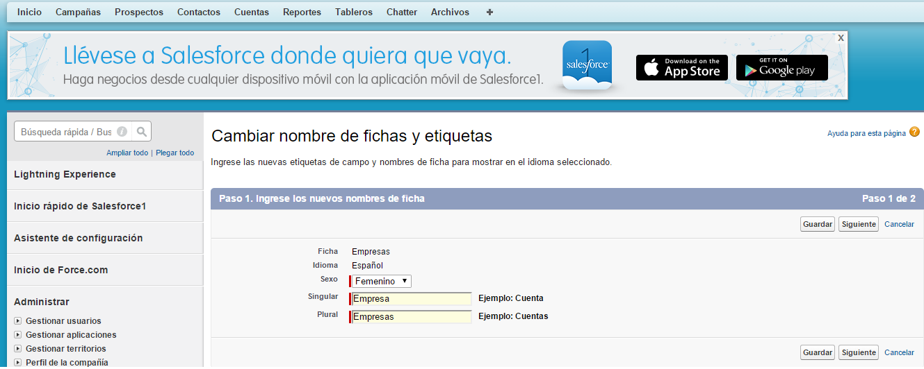
Task: Switch to the Tableros tab
Action: [x=354, y=12]
